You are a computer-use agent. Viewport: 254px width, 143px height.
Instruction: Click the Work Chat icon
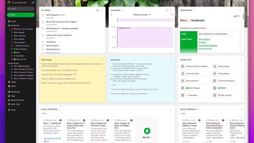pos(9,104)
